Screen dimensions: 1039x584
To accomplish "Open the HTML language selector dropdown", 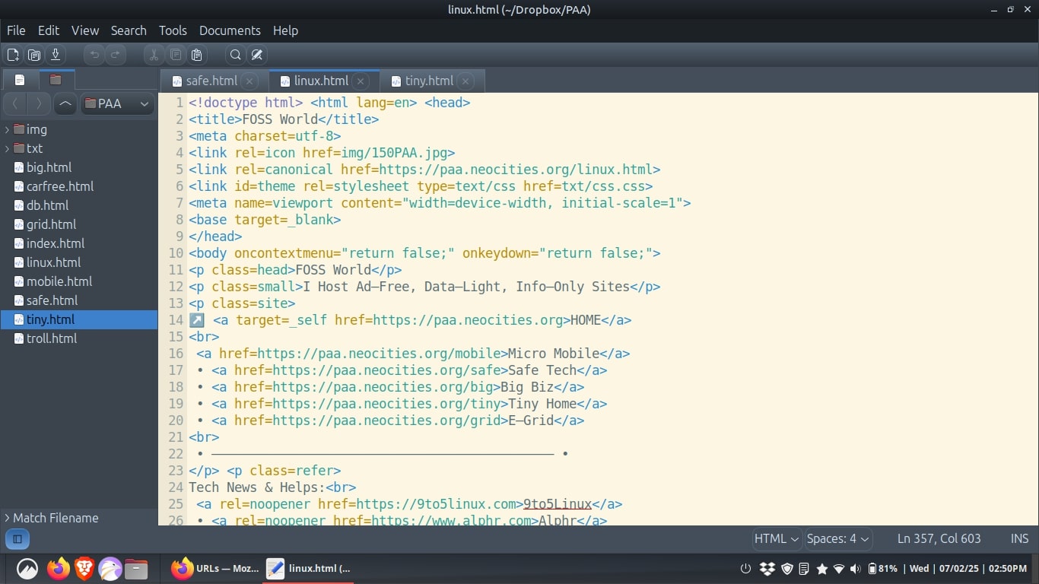I will pyautogui.click(x=776, y=538).
